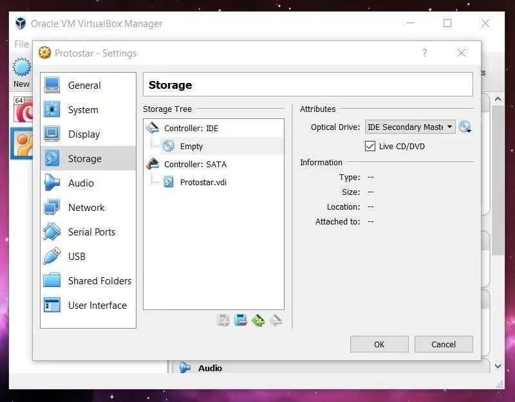
Task: Select the 64-bit VM in the manager list
Action: point(23,109)
